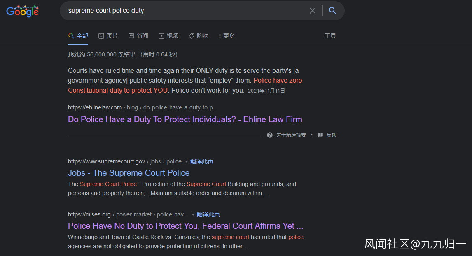Click the Google logo
The width and height of the screenshot is (472, 256).
[23, 11]
